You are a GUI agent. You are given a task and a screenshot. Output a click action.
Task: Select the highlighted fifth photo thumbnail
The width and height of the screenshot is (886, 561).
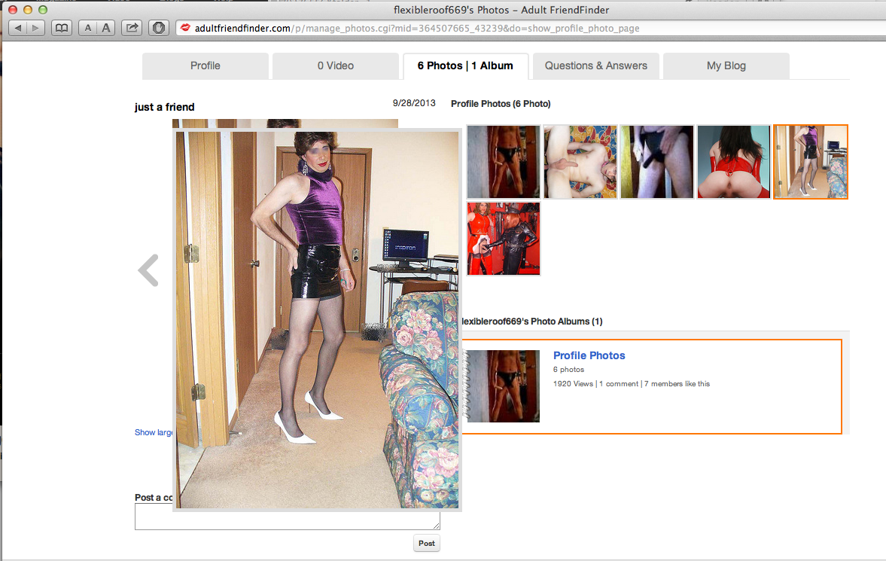pos(810,161)
